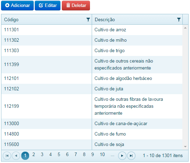Select Cultivo de outros cereais description
190x163 pixels.
click(x=137, y=65)
